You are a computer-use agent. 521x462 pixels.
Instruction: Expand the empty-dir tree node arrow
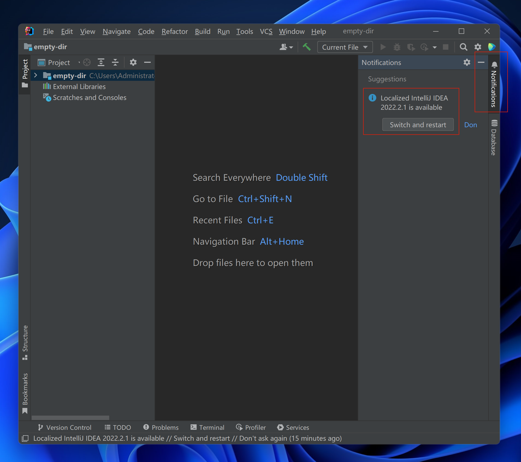35,75
